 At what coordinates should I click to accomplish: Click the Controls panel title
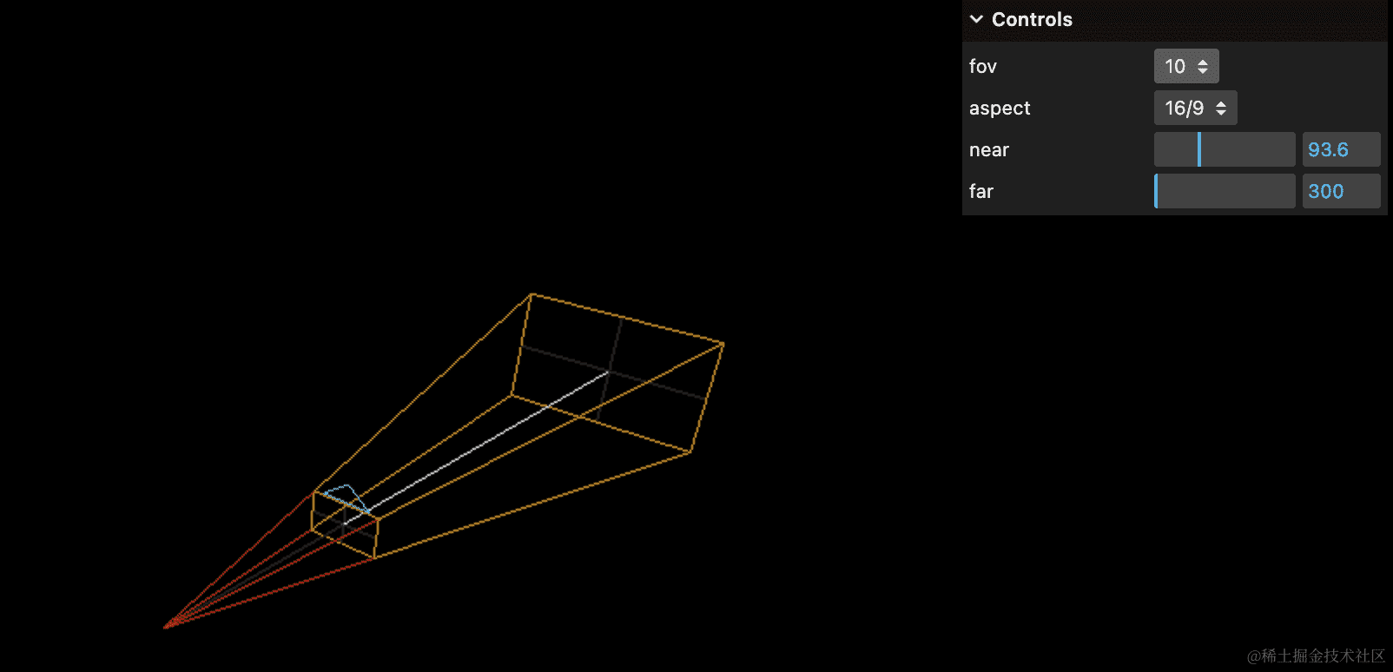coord(1032,19)
